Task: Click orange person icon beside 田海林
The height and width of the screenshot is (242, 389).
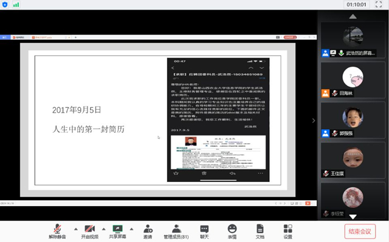Action: [325, 93]
